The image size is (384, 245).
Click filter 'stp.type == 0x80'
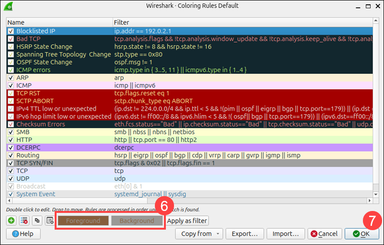coord(139,54)
